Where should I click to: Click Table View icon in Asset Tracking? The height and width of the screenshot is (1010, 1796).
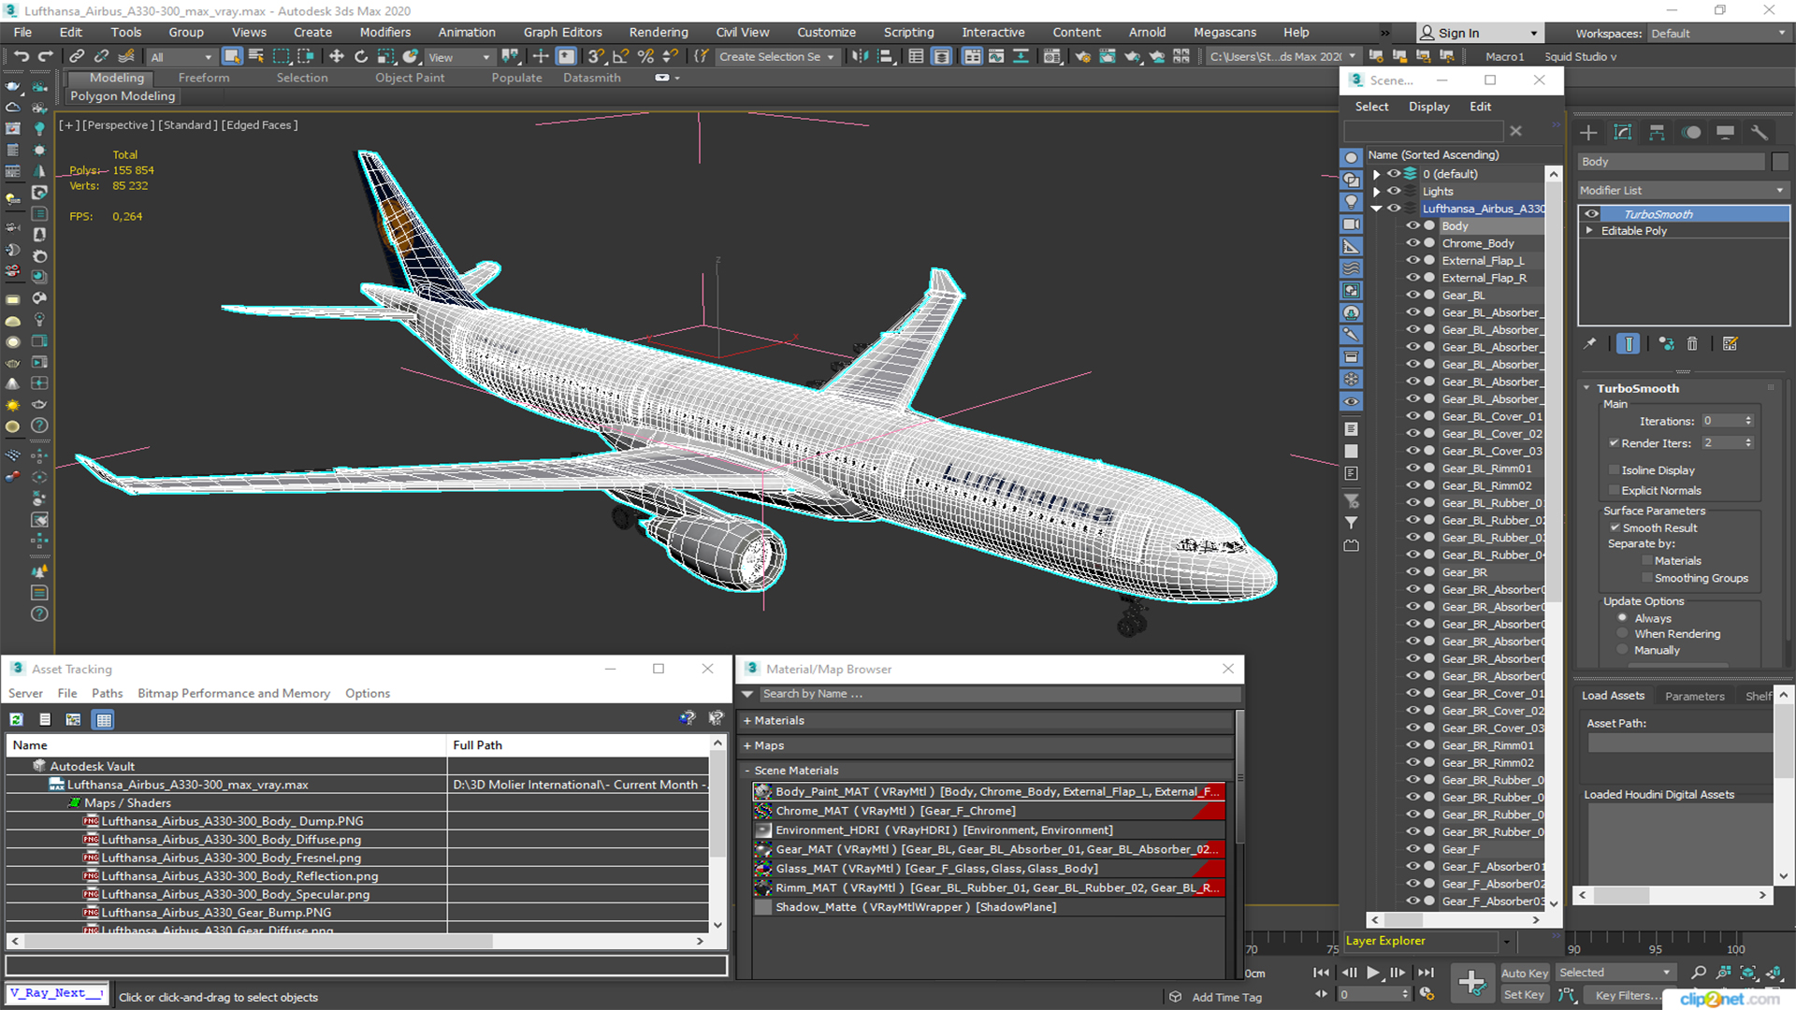104,719
